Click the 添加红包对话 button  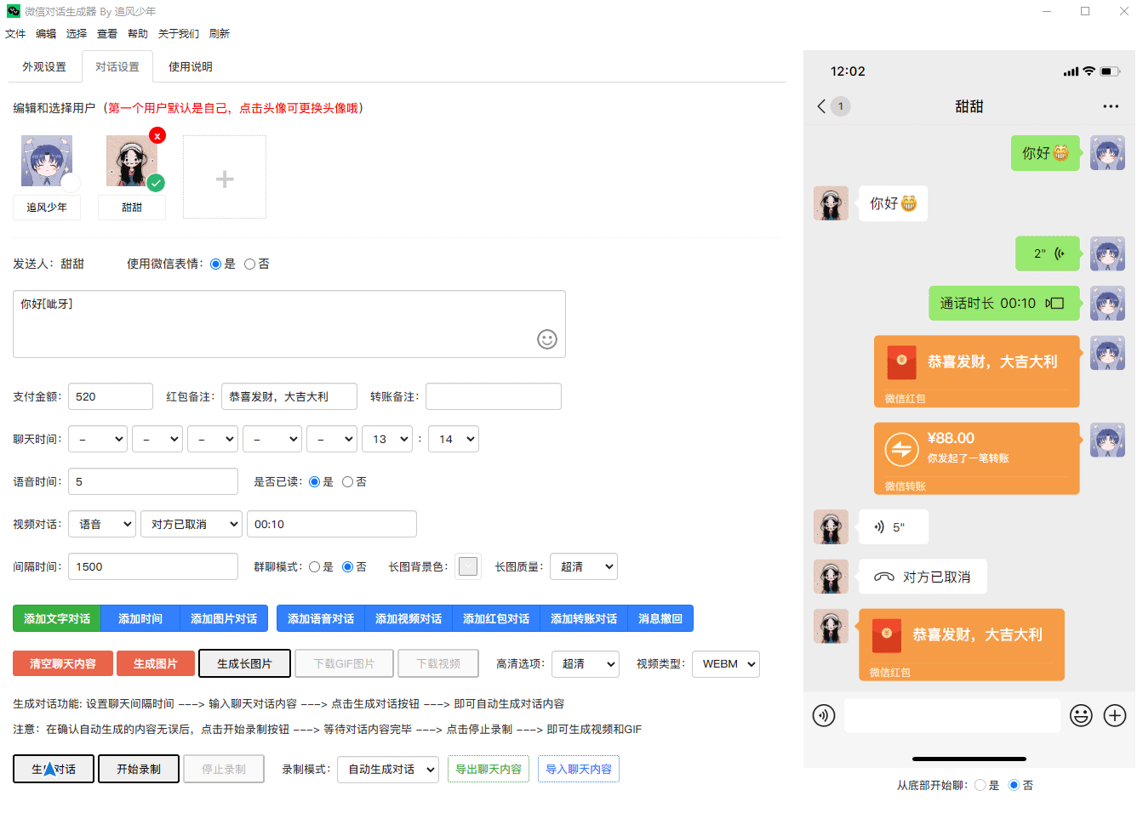coord(494,618)
